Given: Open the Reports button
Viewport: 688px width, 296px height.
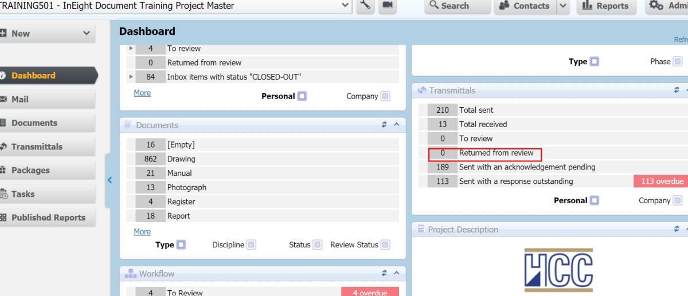Looking at the screenshot, I should point(606,6).
